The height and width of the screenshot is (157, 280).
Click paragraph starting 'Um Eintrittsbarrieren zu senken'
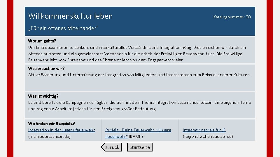click(x=137, y=54)
